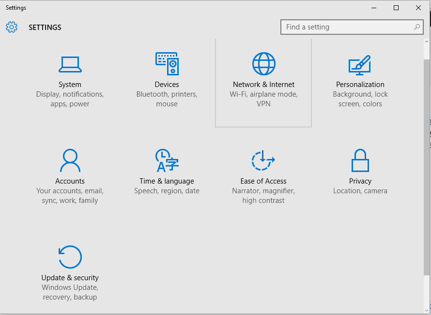This screenshot has width=431, height=315.
Task: Open the Network & Internet globe icon
Action: click(x=264, y=64)
